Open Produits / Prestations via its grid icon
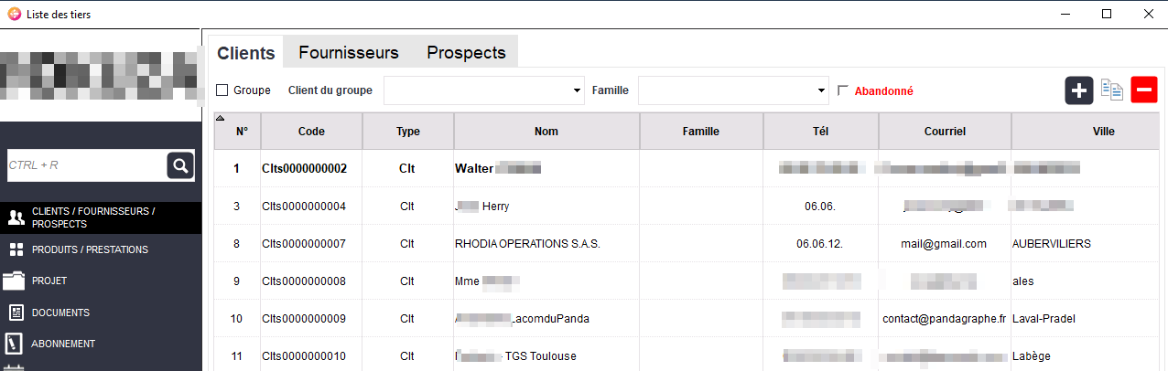This screenshot has width=1168, height=371. click(16, 249)
